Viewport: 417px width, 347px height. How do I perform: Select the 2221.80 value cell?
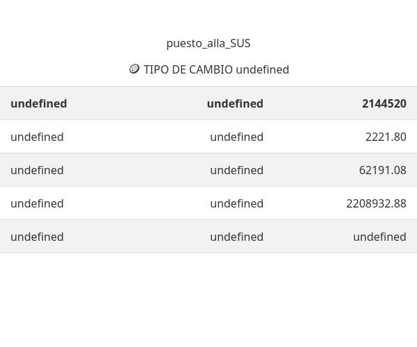(x=386, y=137)
